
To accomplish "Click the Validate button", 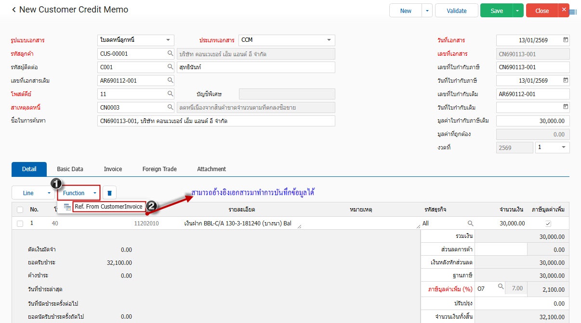I will 456,11.
